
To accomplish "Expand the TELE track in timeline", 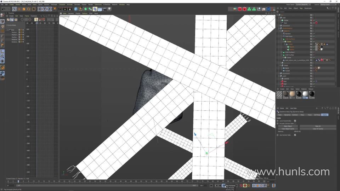I will [x=8, y=30].
